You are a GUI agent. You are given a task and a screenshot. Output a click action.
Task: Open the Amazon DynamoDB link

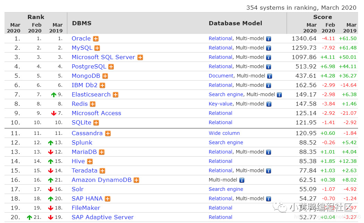[101, 180]
